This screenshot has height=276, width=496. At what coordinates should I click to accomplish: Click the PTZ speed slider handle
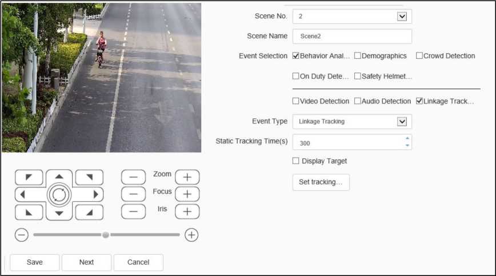click(106, 235)
